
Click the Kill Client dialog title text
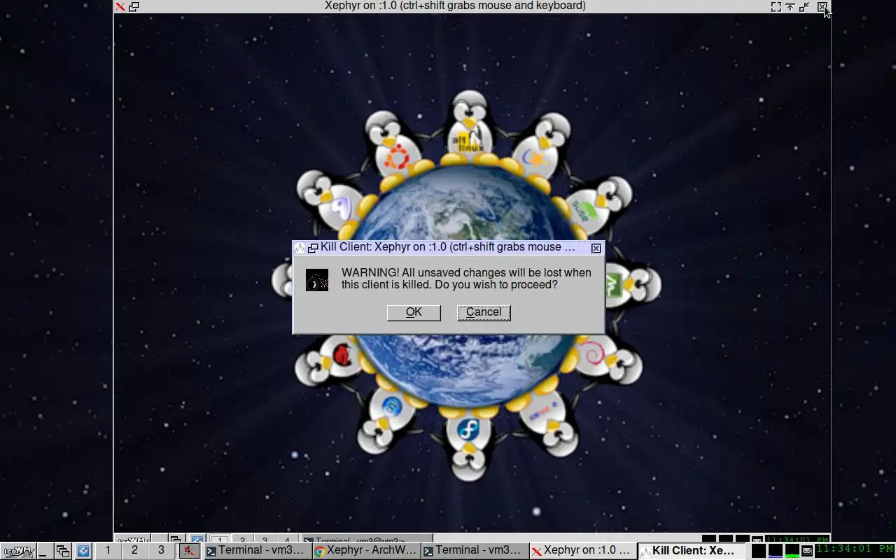pyautogui.click(x=448, y=247)
